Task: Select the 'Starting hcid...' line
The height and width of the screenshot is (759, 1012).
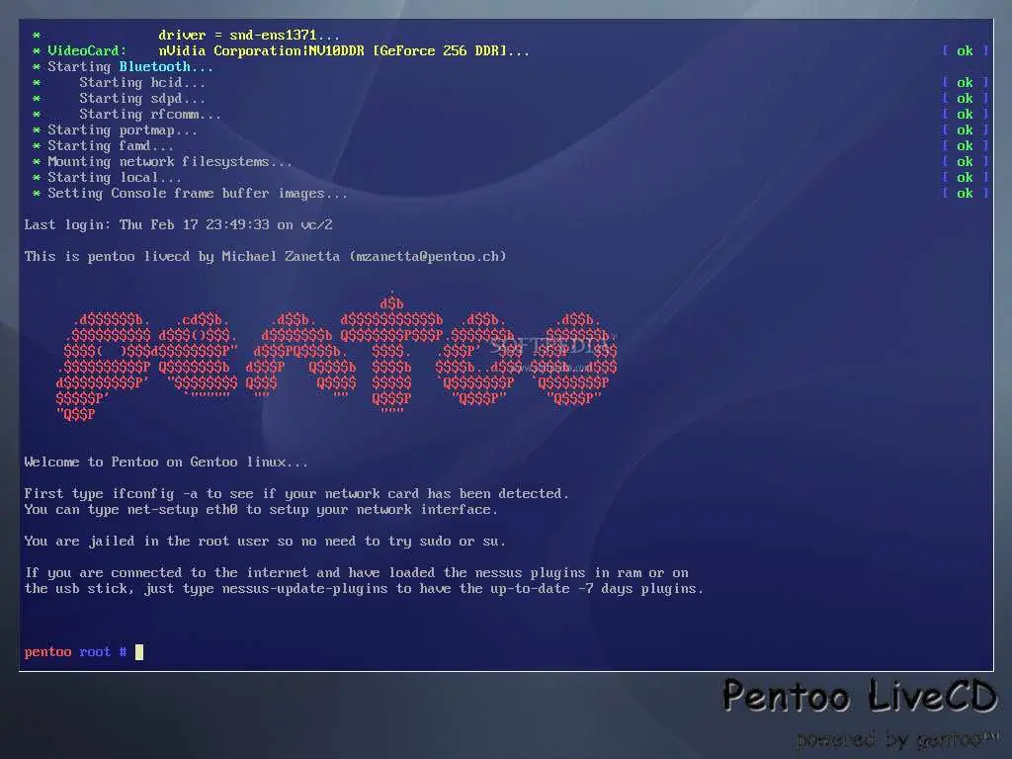Action: [x=142, y=82]
